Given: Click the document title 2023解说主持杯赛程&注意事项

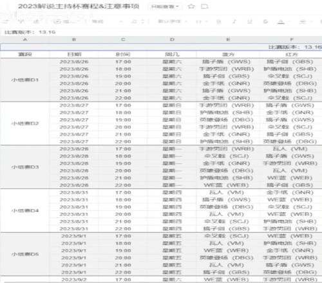Looking at the screenshot, I should point(79,6).
